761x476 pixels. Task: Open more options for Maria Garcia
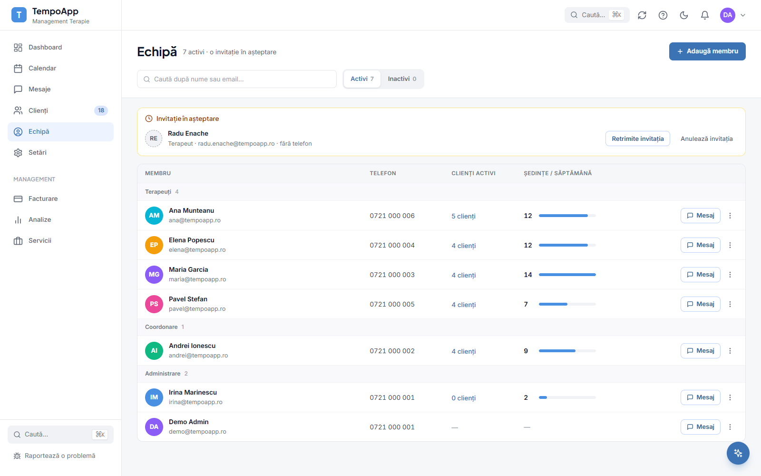730,275
